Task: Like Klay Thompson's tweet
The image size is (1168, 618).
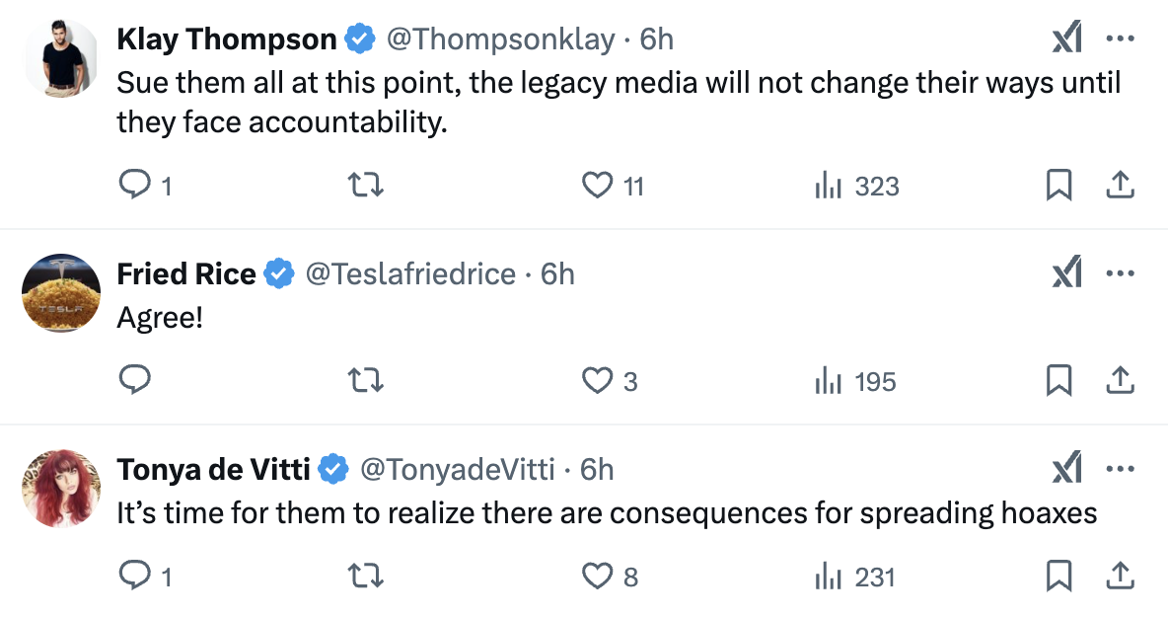Action: pyautogui.click(x=597, y=186)
